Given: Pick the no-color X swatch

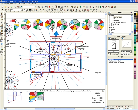Looking at the screenshot, I should 135,12.
